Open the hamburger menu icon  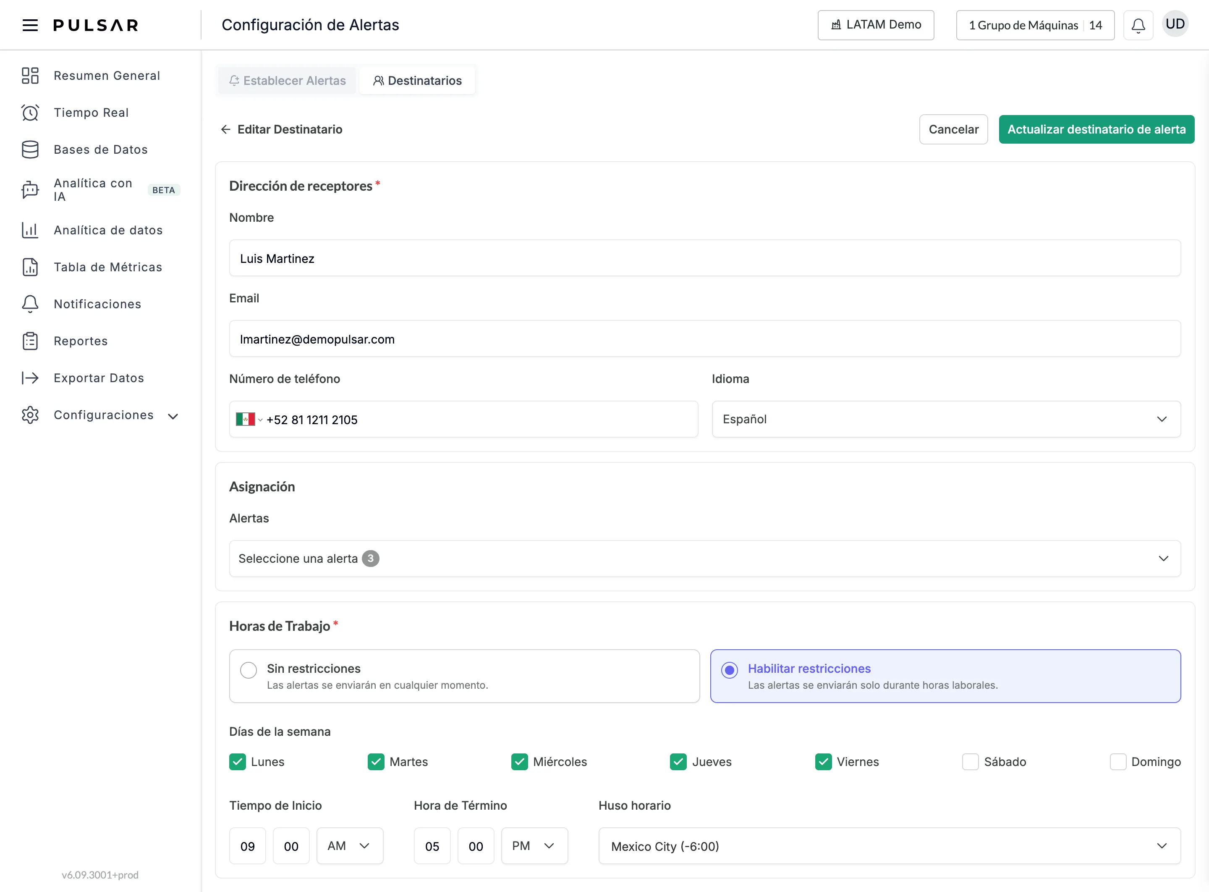[30, 25]
